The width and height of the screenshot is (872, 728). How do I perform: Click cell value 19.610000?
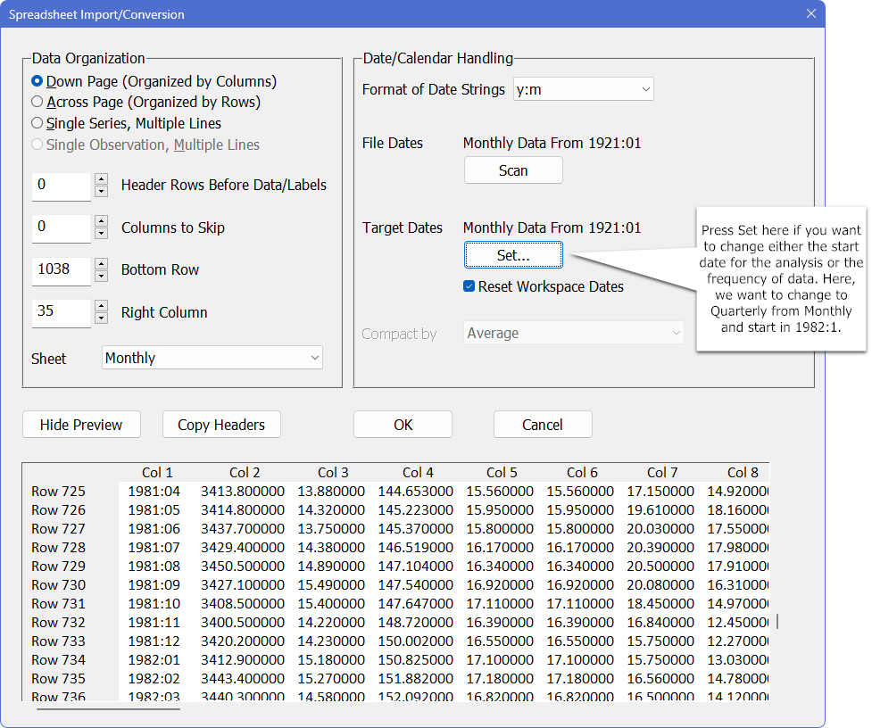click(660, 510)
